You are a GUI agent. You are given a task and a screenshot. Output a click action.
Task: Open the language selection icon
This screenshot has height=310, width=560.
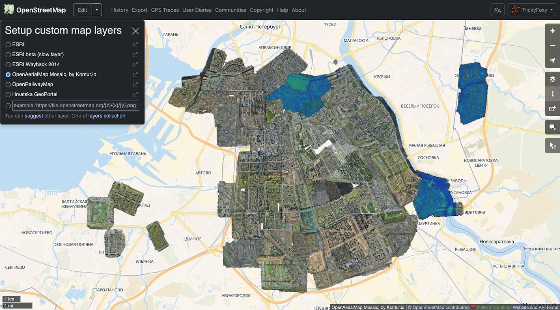(498, 10)
